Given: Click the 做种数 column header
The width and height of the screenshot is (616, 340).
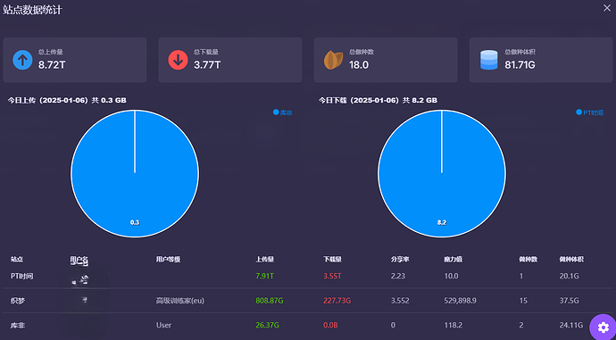Looking at the screenshot, I should coord(529,260).
